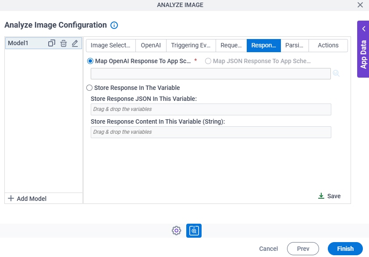Select the Model1 list entry
This screenshot has width=369, height=257.
[43, 43]
